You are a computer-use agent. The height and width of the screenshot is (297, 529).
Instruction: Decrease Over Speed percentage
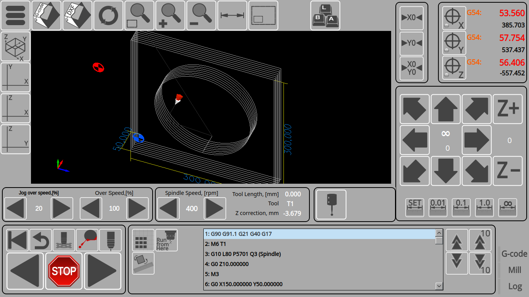click(92, 208)
